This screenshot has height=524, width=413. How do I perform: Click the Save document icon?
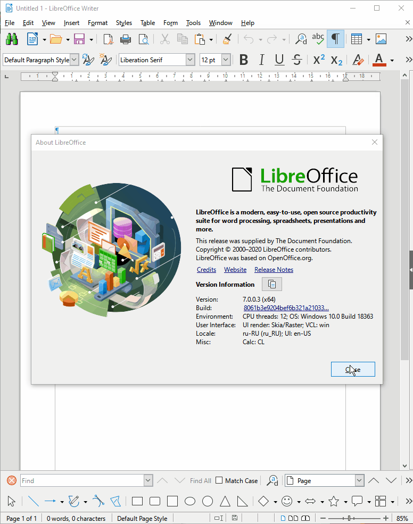[79, 39]
